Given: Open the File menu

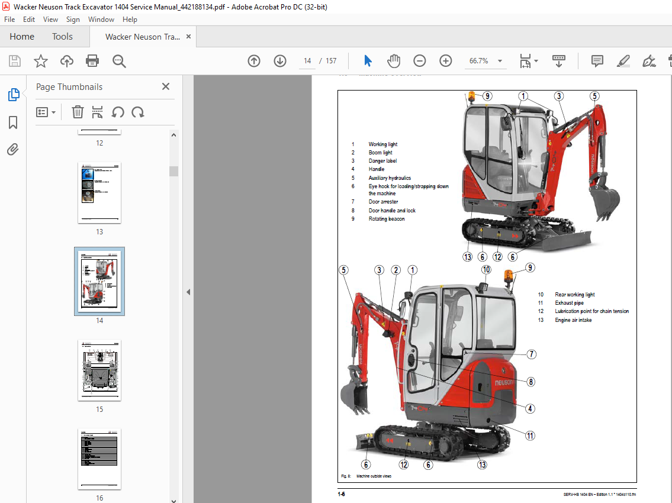Looking at the screenshot, I should [9, 20].
